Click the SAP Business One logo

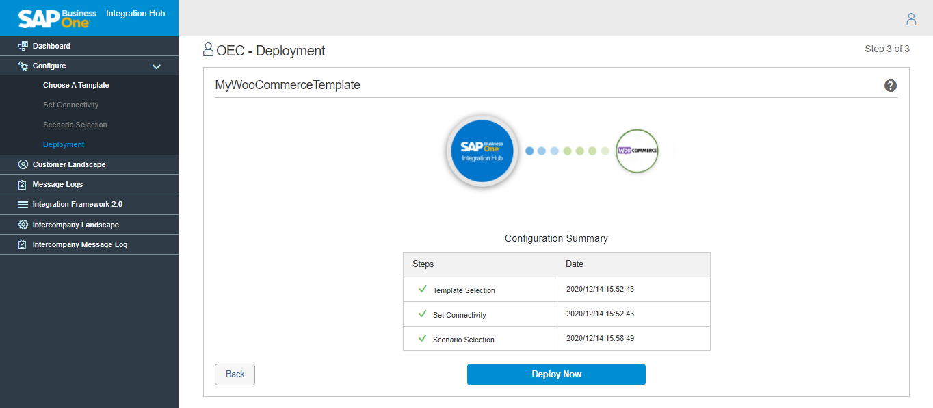tap(57, 18)
